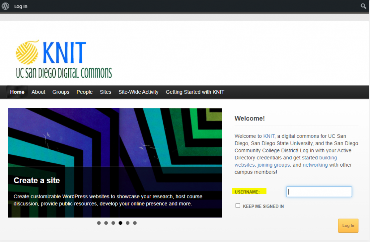Open the Groups menu item
This screenshot has width=370, height=242.
coord(61,92)
